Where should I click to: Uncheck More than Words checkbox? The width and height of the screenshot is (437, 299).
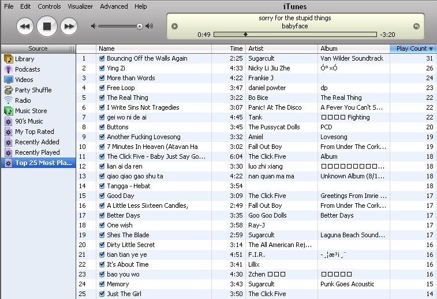click(102, 78)
